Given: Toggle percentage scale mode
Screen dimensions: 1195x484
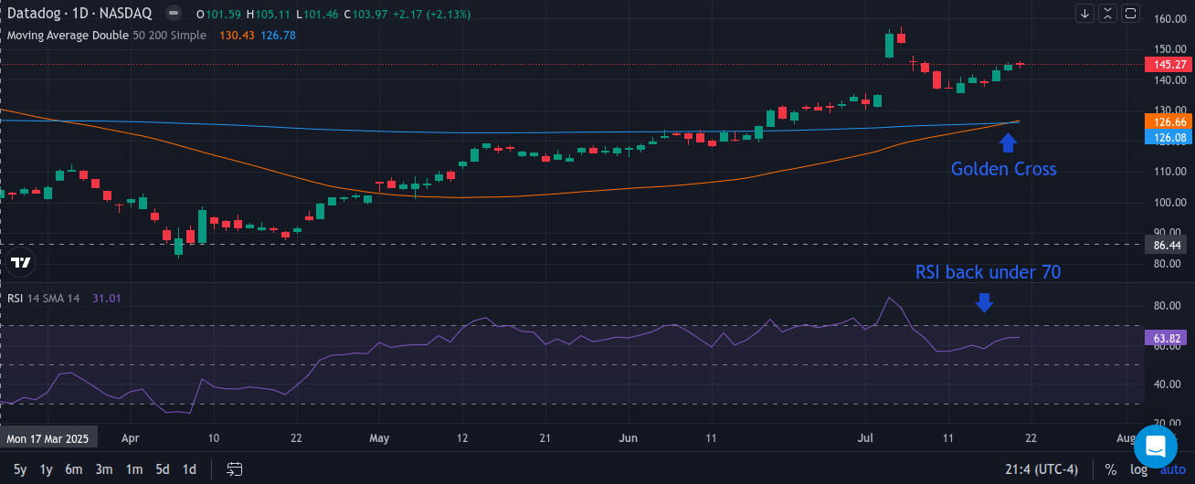Looking at the screenshot, I should coord(1110,469).
